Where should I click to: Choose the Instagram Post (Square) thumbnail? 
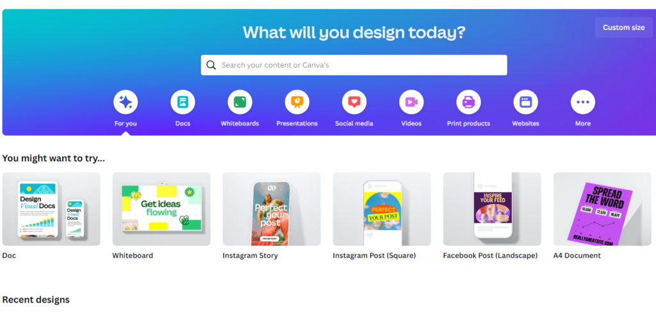[382, 209]
